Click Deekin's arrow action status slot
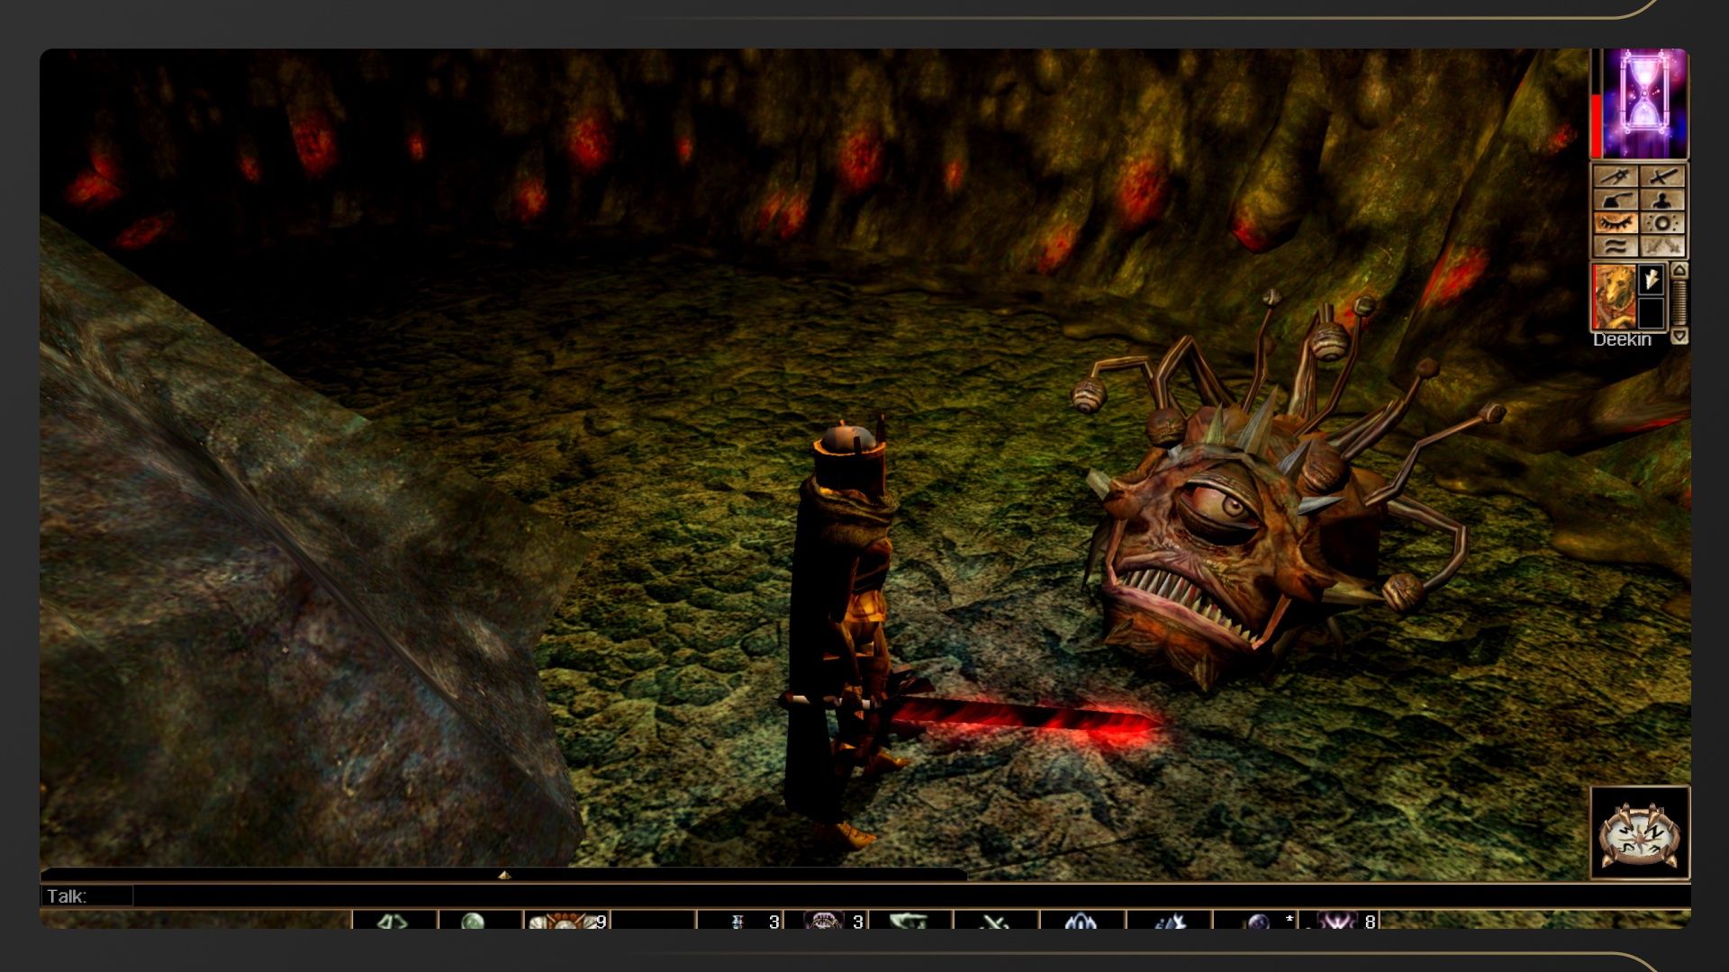 click(x=1652, y=280)
